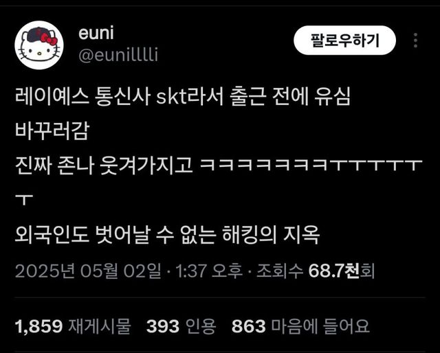The image size is (440, 353).
Task: Show the 1,859 재게시물 reposts list
Action: click(74, 326)
